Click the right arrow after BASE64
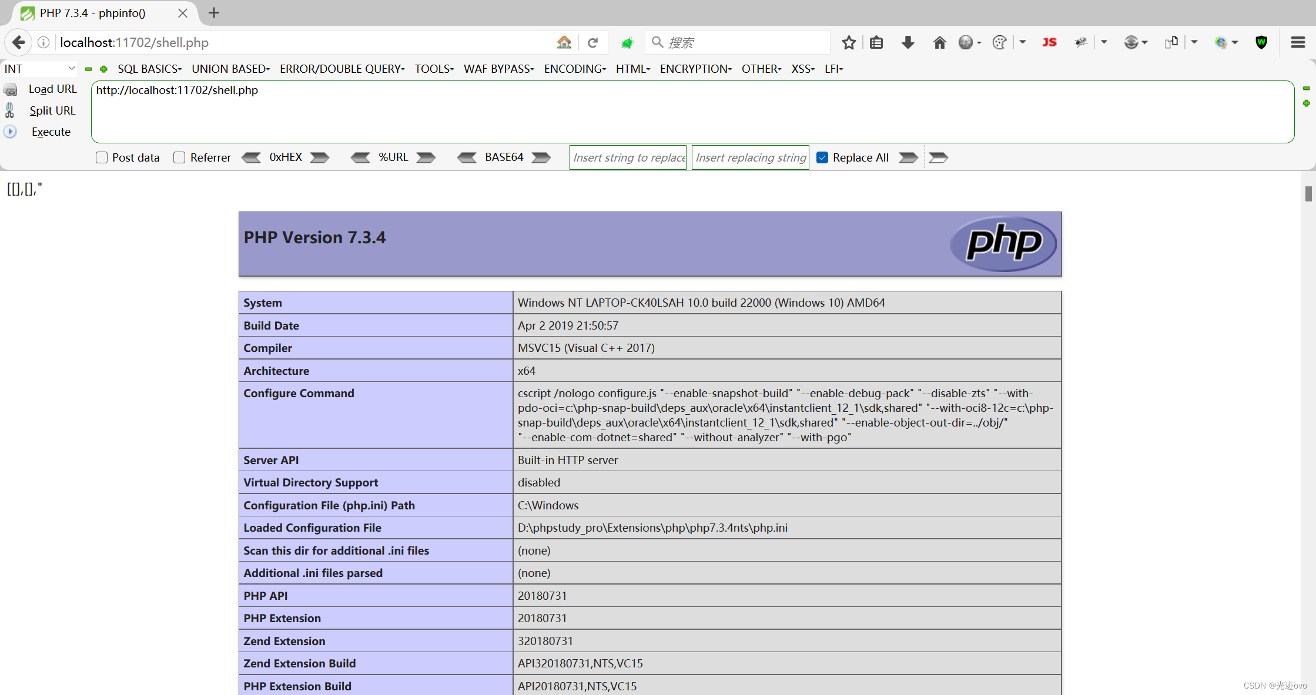The image size is (1316, 695). [x=541, y=157]
